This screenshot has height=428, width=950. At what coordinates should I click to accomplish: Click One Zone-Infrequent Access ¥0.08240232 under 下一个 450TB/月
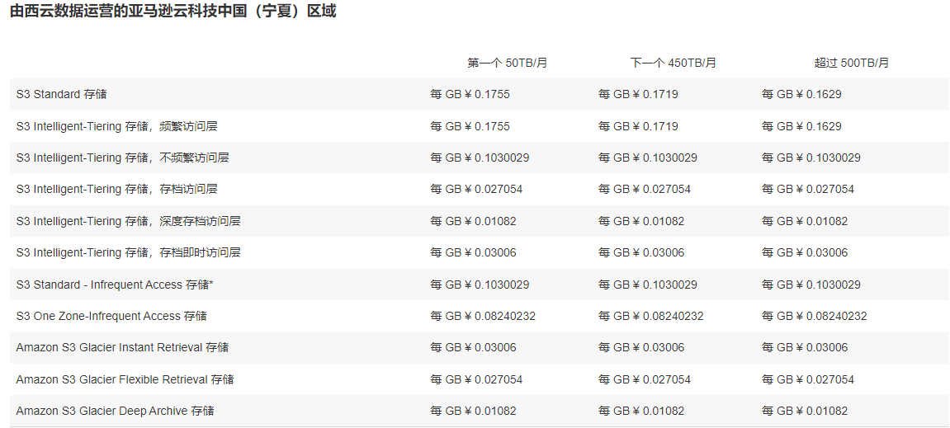tap(650, 316)
